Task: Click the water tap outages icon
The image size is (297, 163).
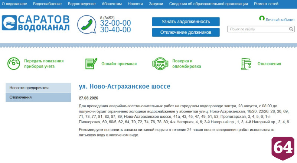Action: pyautogui.click(x=246, y=64)
